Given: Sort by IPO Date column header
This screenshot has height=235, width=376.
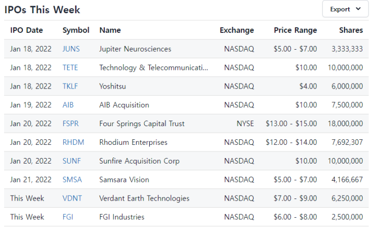Looking at the screenshot, I should [26, 30].
